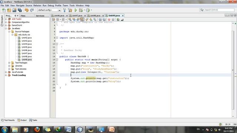Click the Build Main Project hammer icon
This screenshot has height=133, width=237.
tap(64, 10)
